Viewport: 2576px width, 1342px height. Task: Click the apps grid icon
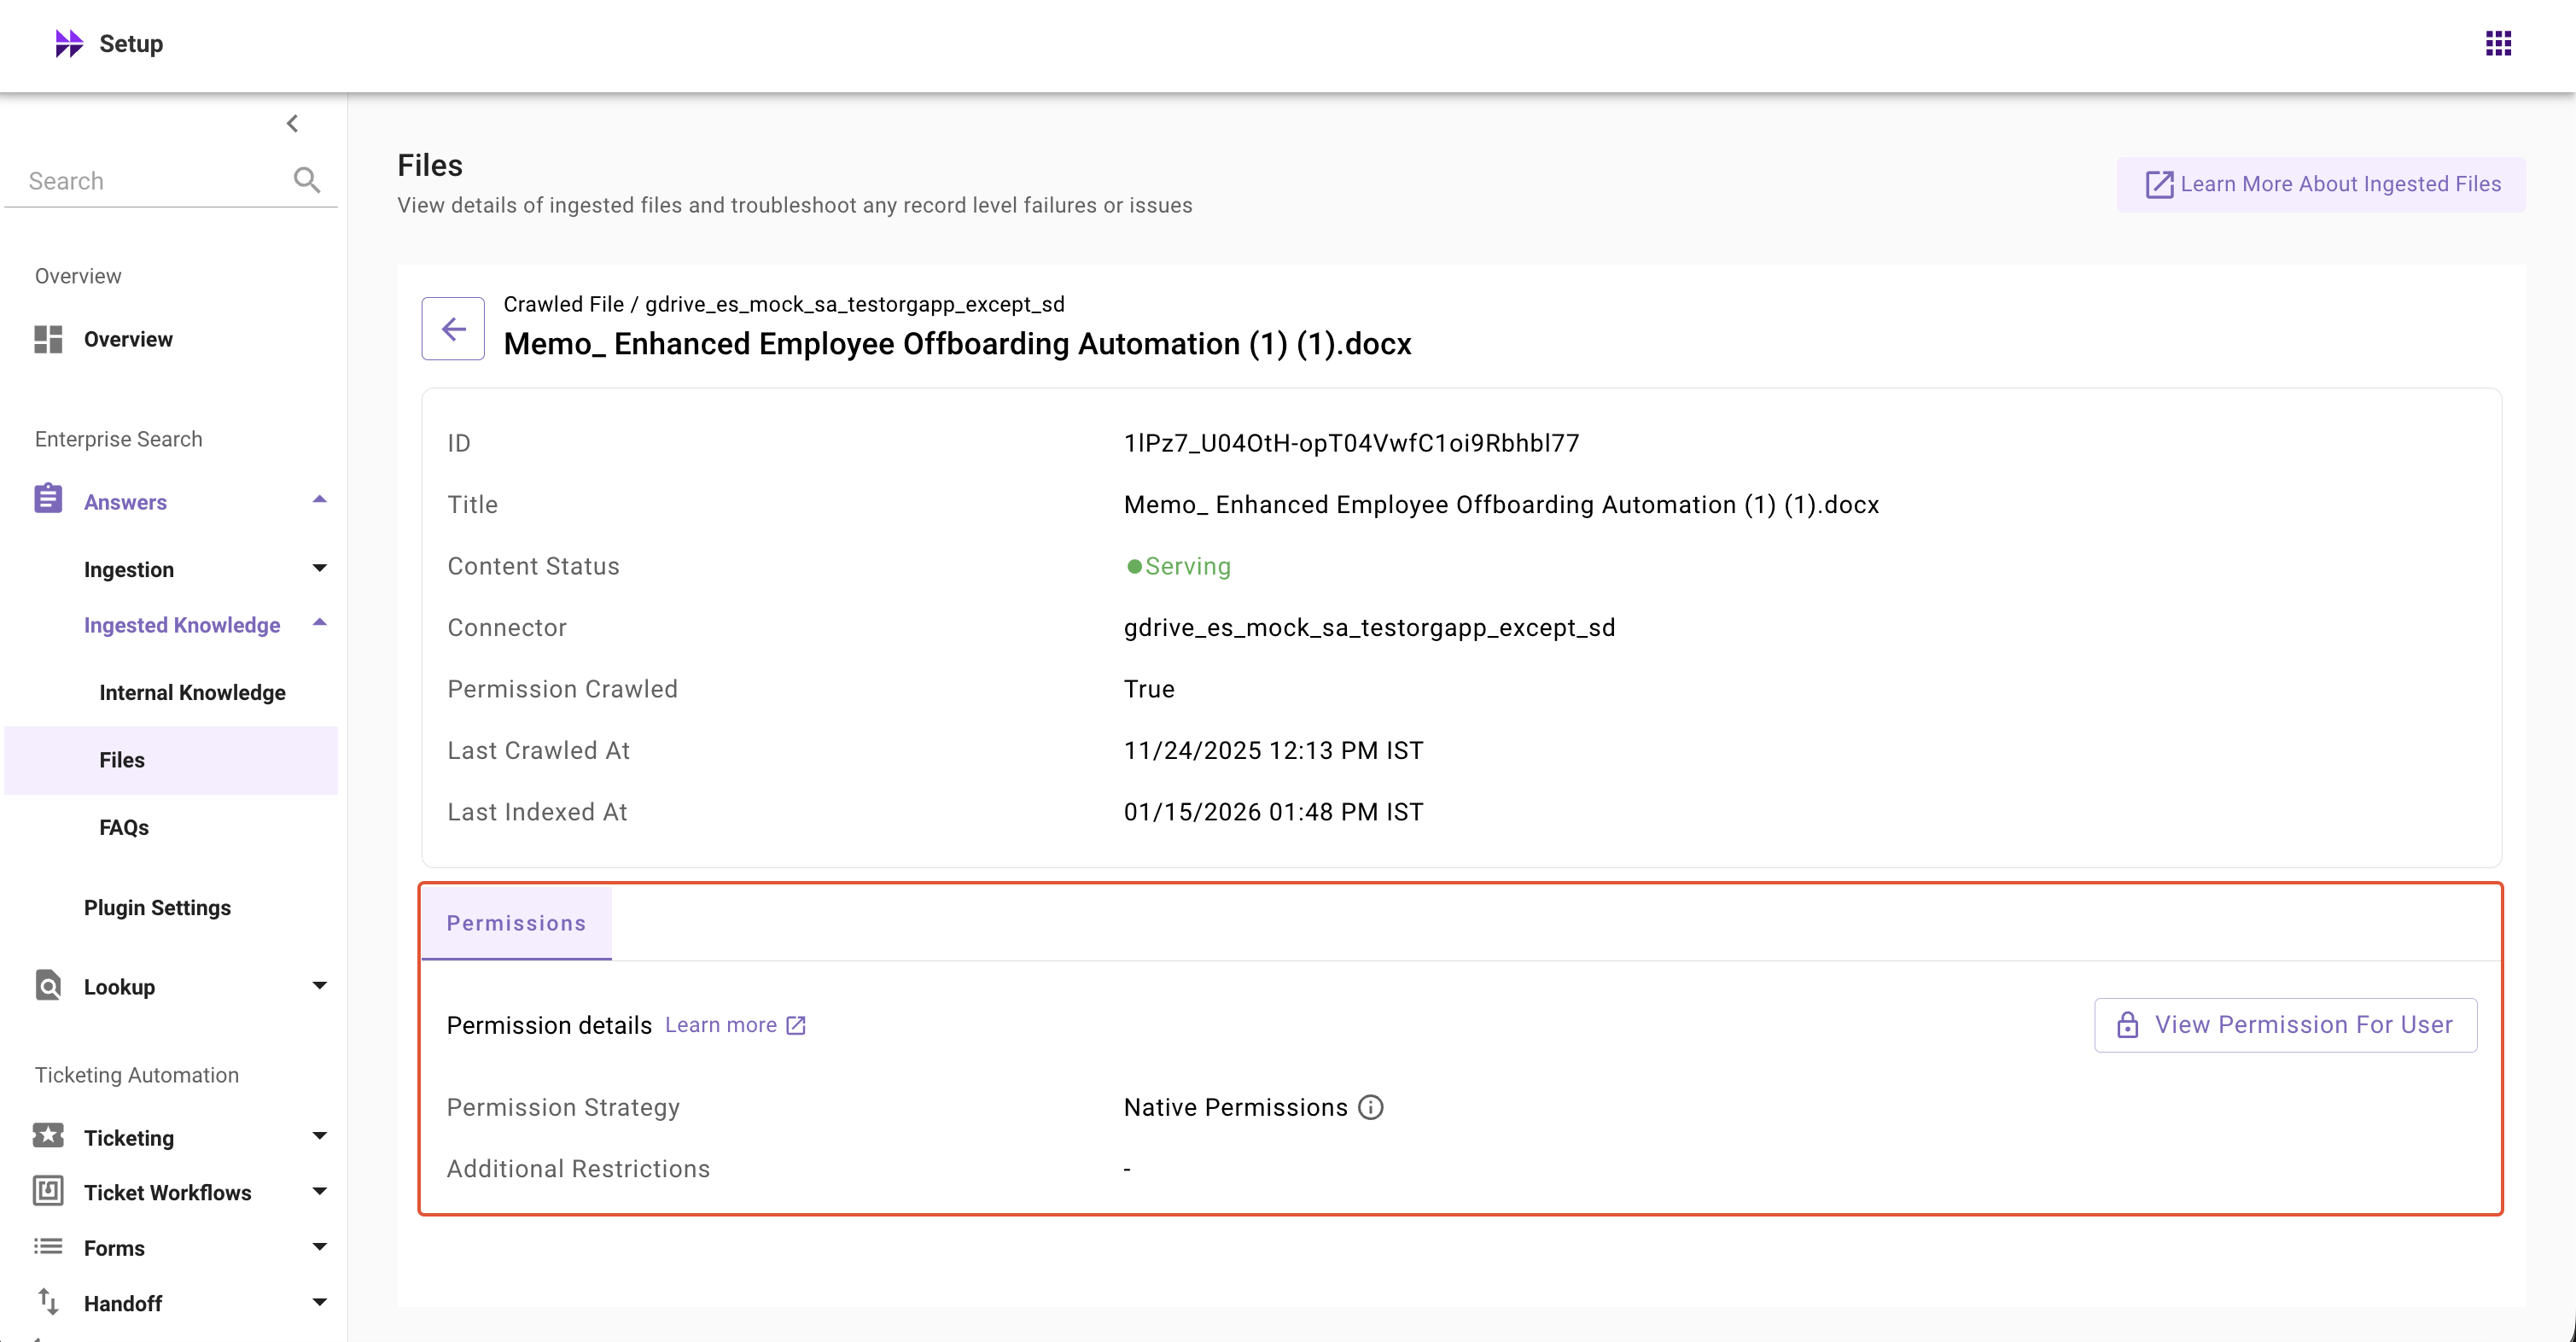tap(2498, 43)
